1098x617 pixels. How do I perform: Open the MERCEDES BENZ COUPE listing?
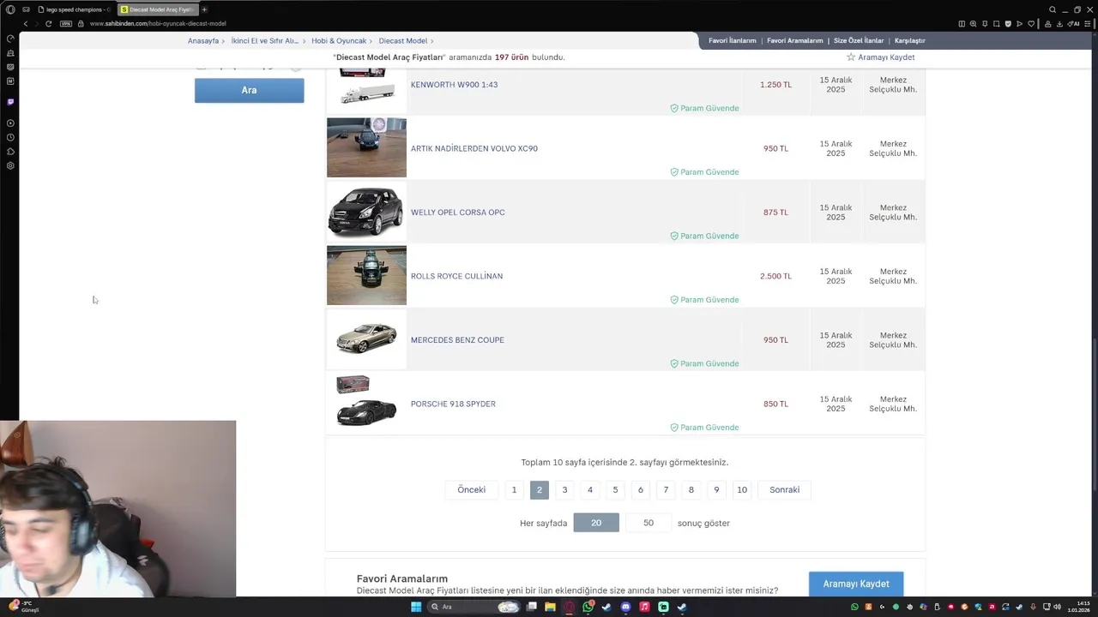(x=457, y=340)
